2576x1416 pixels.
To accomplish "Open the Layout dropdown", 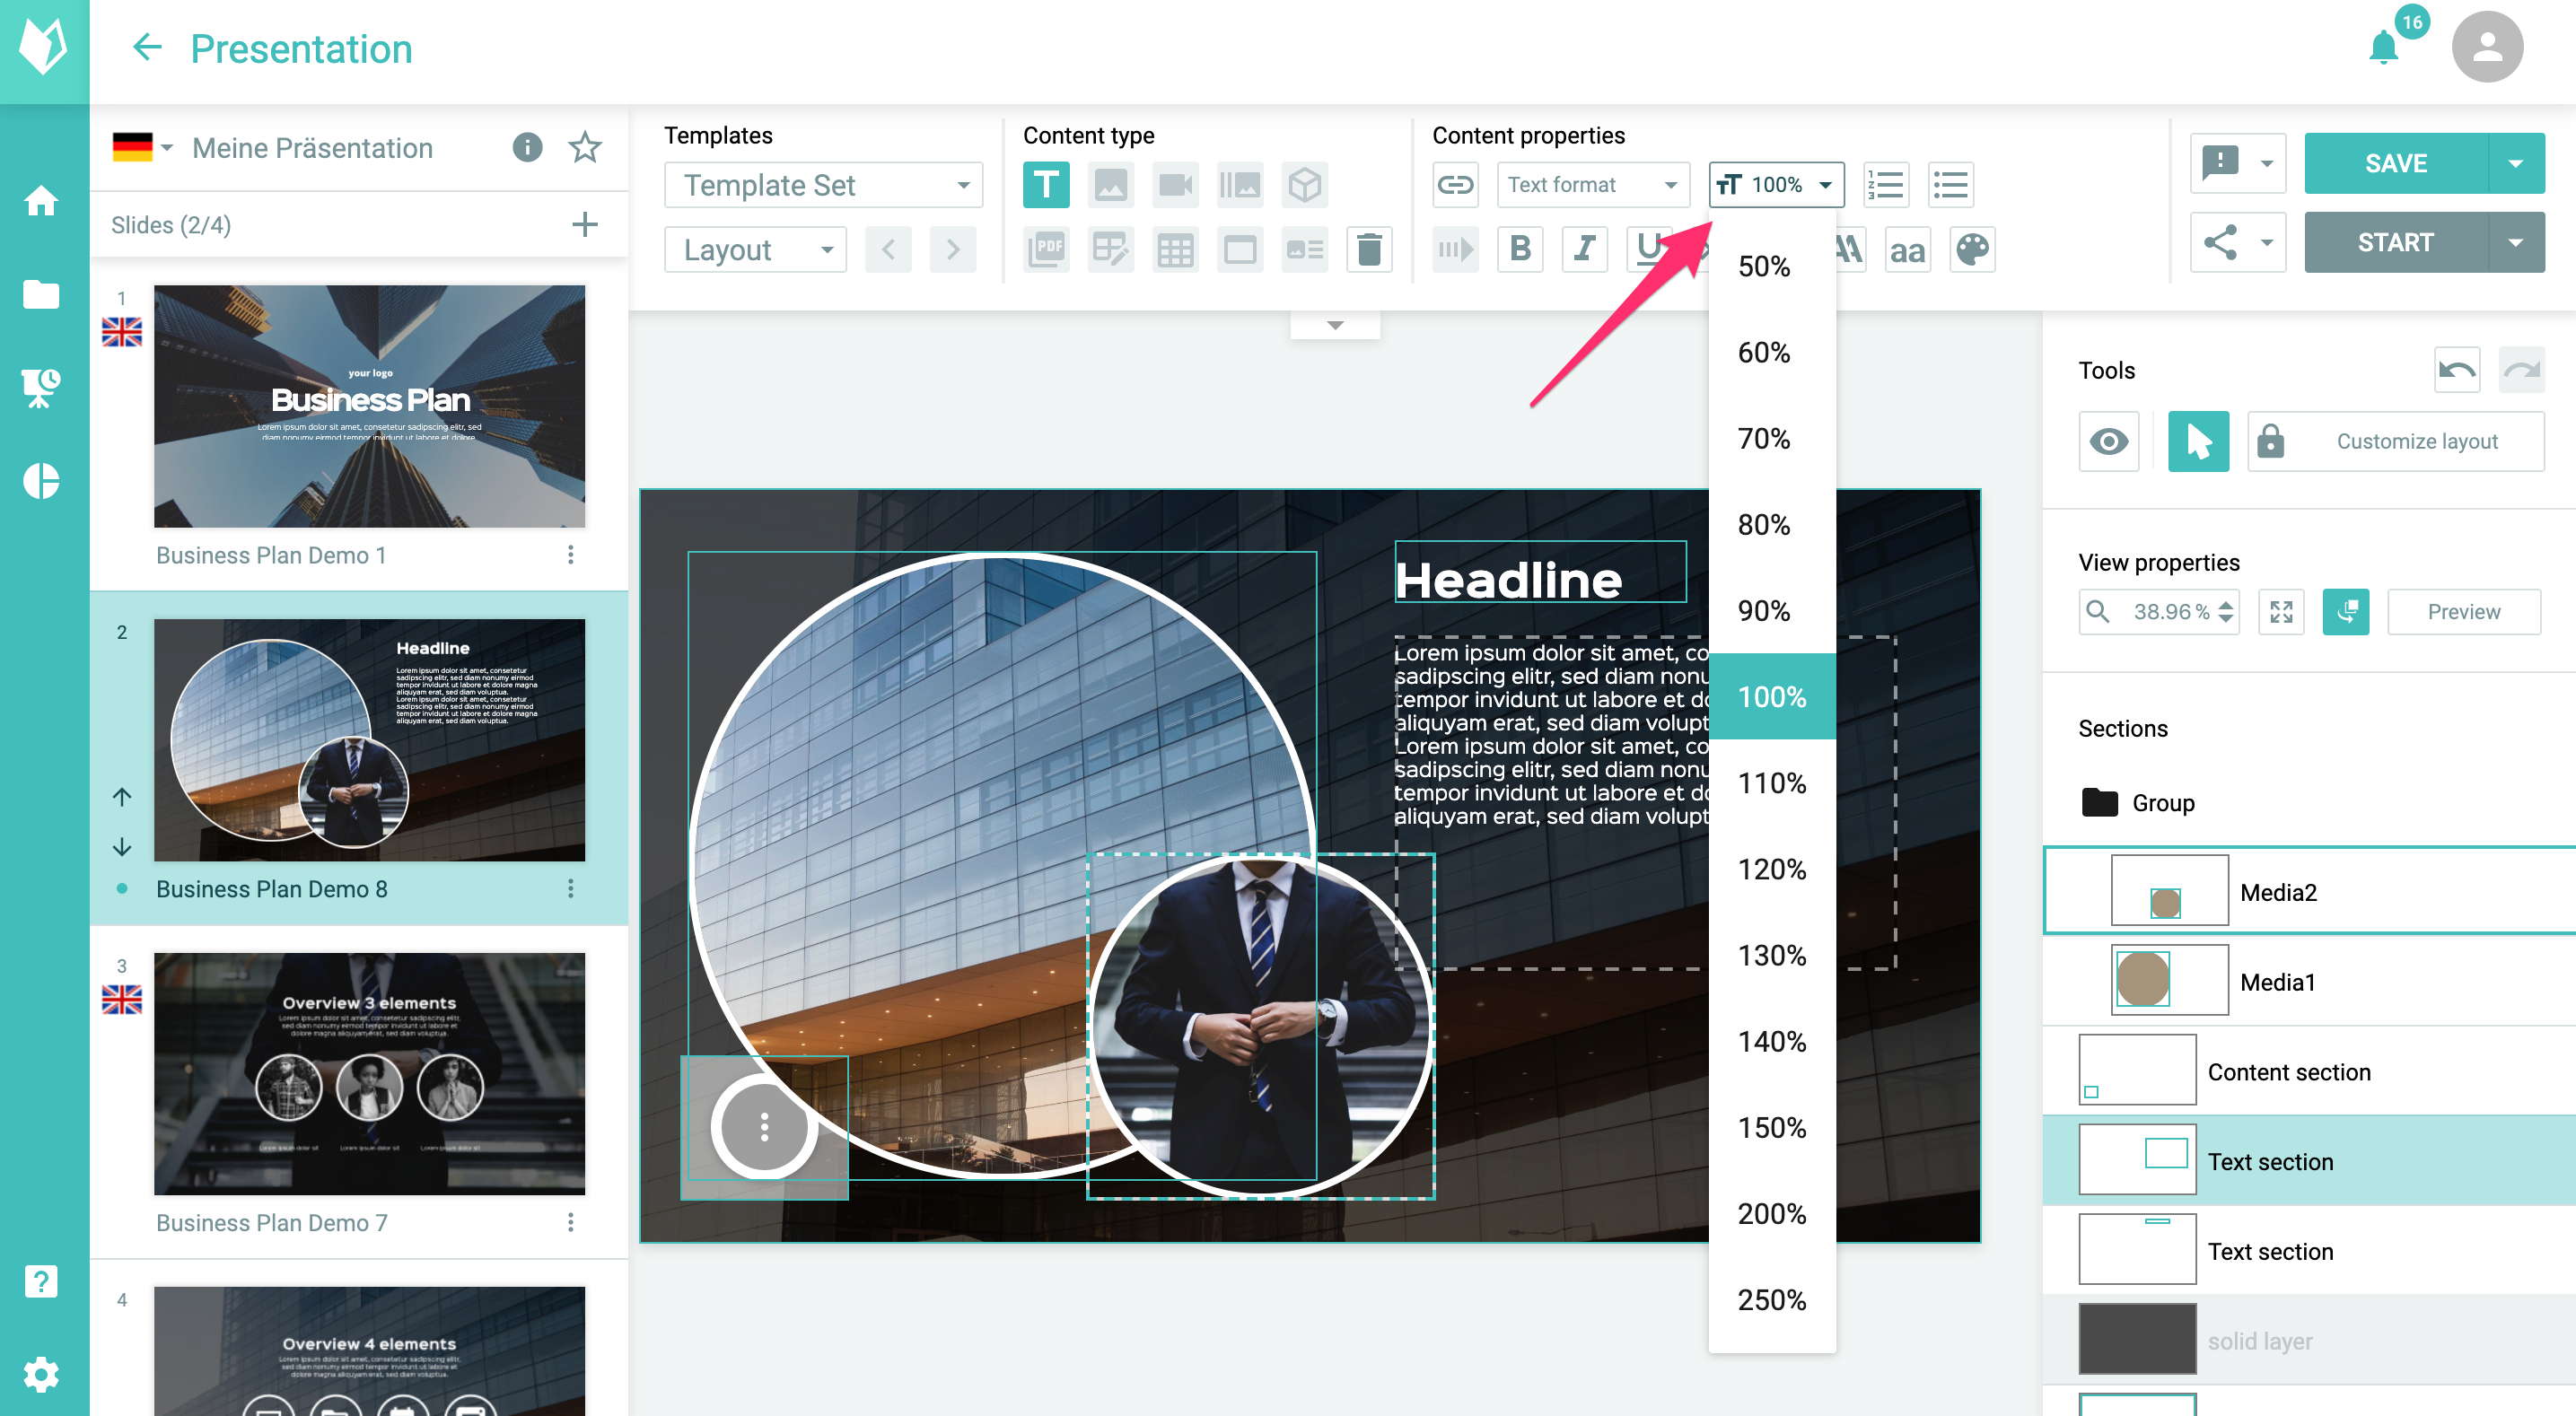I will tap(755, 249).
